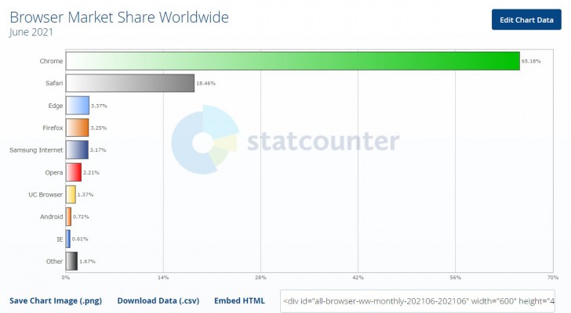This screenshot has height=313, width=571.
Task: Click the 3.17% value label
Action: (98, 149)
